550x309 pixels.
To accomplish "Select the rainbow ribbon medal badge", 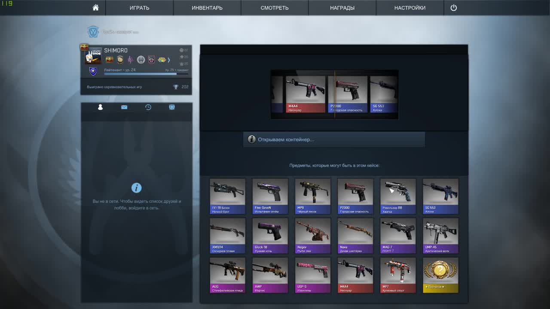I will pyautogui.click(x=162, y=60).
